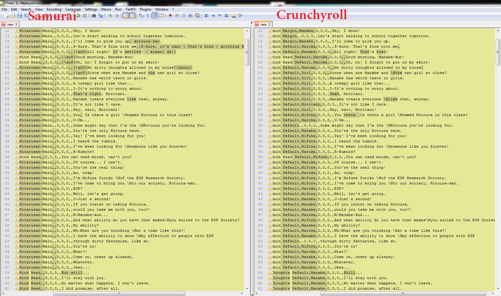501x296 pixels.
Task: Click the right pane horizontal scroll-right arrow
Action: click(x=493, y=293)
